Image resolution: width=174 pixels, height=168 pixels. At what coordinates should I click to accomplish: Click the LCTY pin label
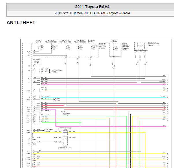[x=29, y=152]
